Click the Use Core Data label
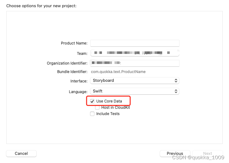Image resolution: width=229 pixels, height=163 pixels. pos(109,101)
